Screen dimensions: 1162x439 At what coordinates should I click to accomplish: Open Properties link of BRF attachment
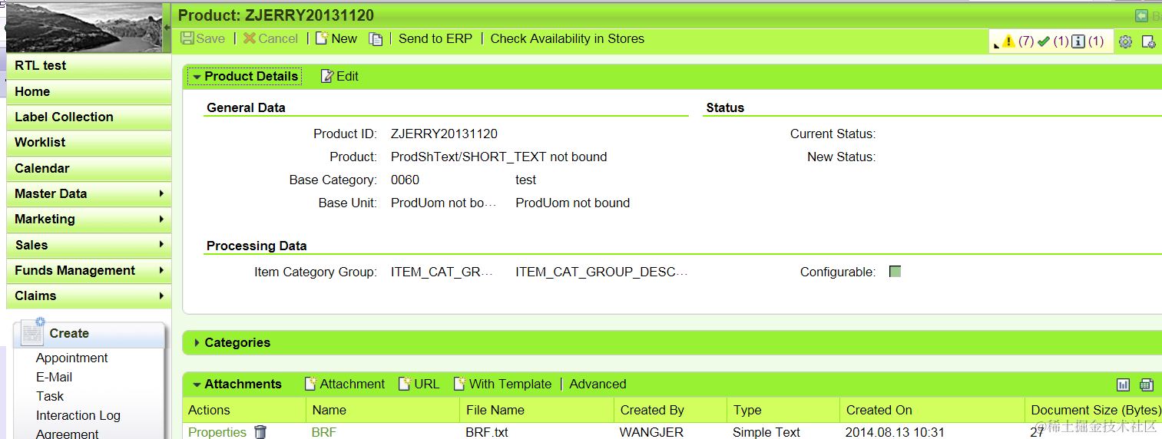217,432
